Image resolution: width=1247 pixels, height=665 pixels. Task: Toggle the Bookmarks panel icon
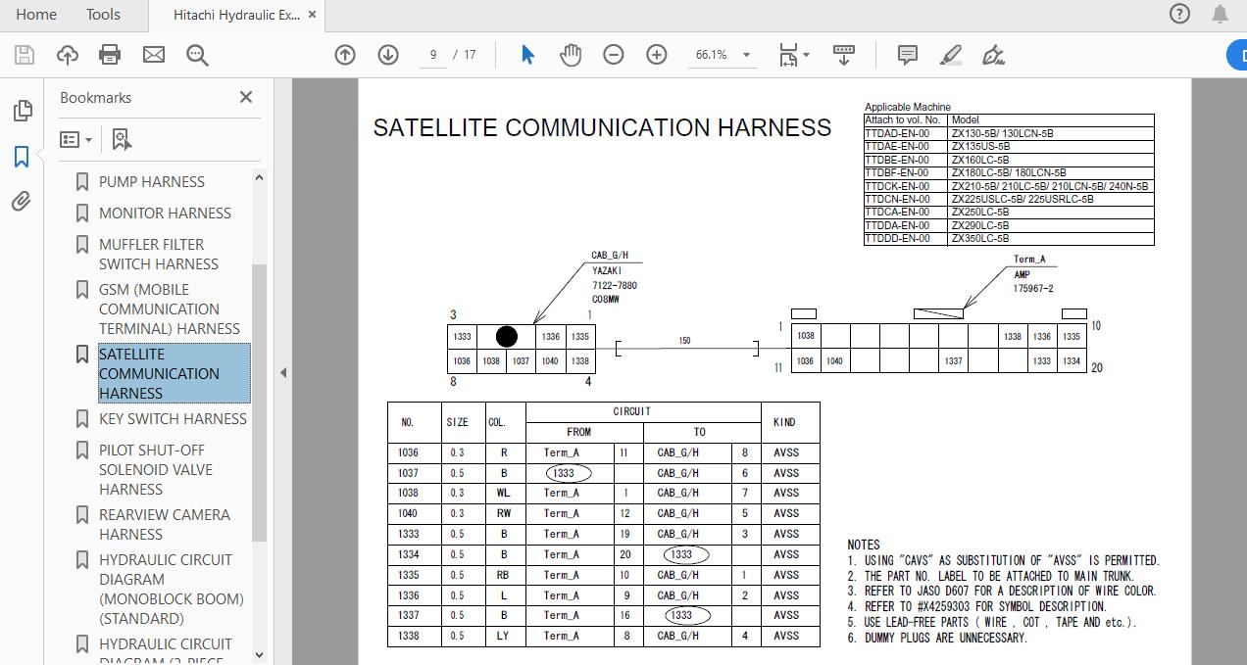coord(22,157)
